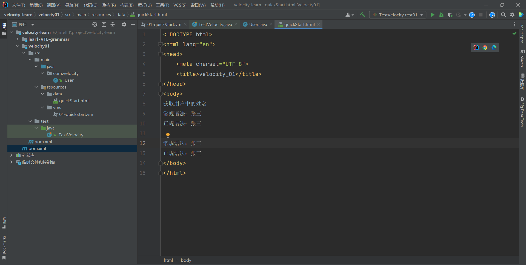Image resolution: width=526 pixels, height=265 pixels.
Task: Open project view mode dropdown arrow
Action: pos(33,25)
